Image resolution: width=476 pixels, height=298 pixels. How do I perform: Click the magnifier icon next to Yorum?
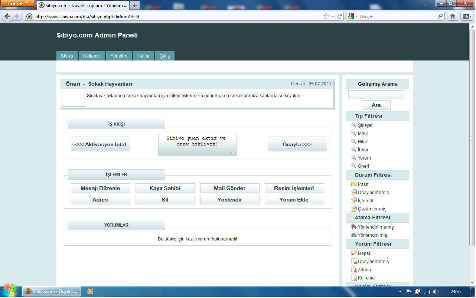click(353, 158)
